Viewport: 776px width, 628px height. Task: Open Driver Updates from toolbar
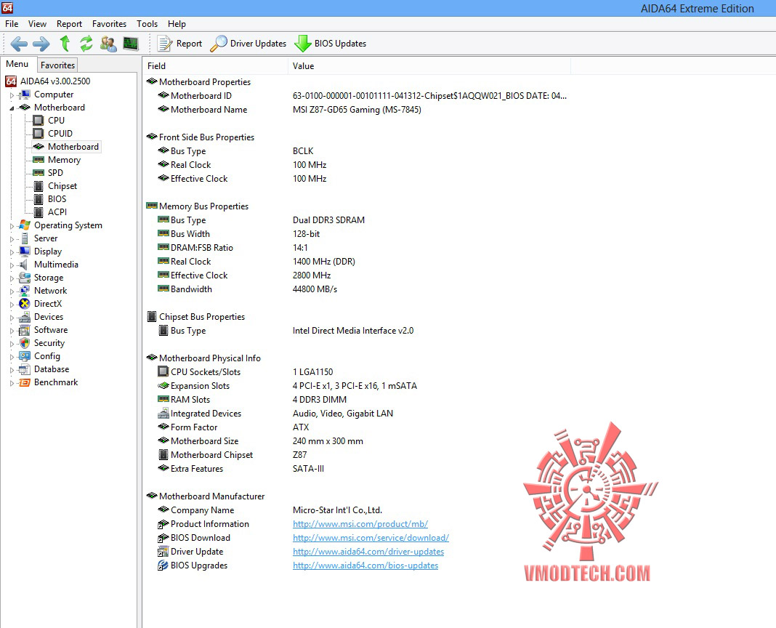pyautogui.click(x=248, y=44)
